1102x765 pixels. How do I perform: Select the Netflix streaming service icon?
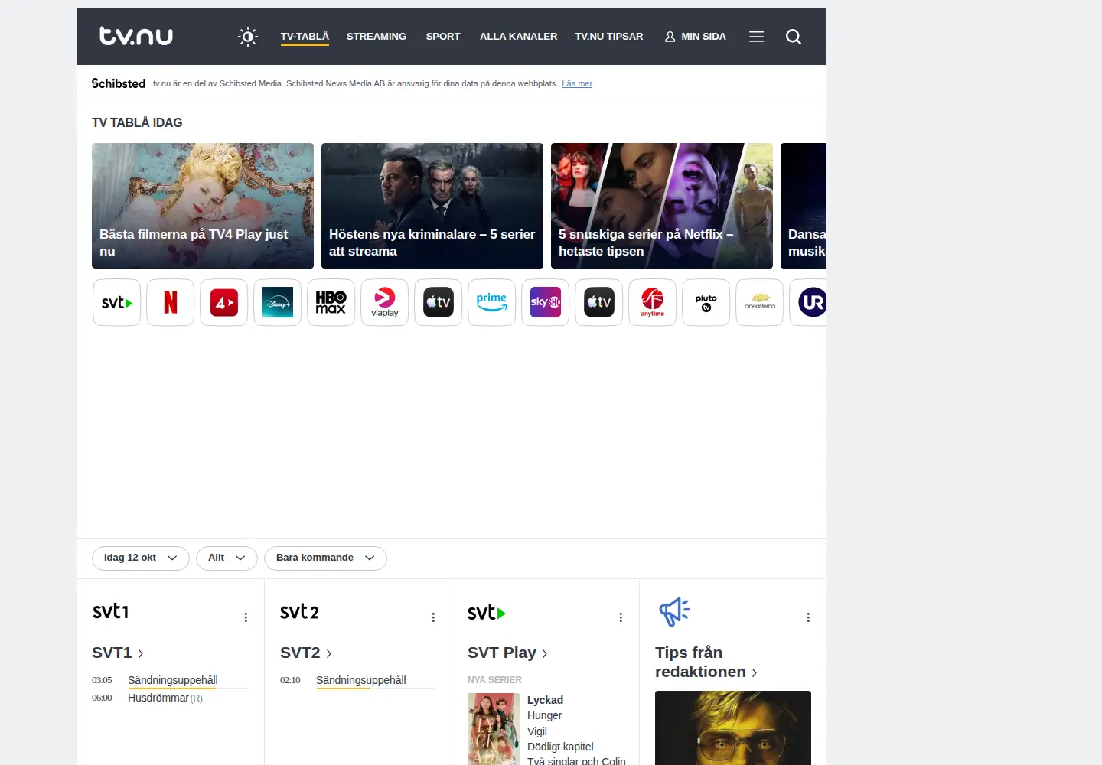171,303
